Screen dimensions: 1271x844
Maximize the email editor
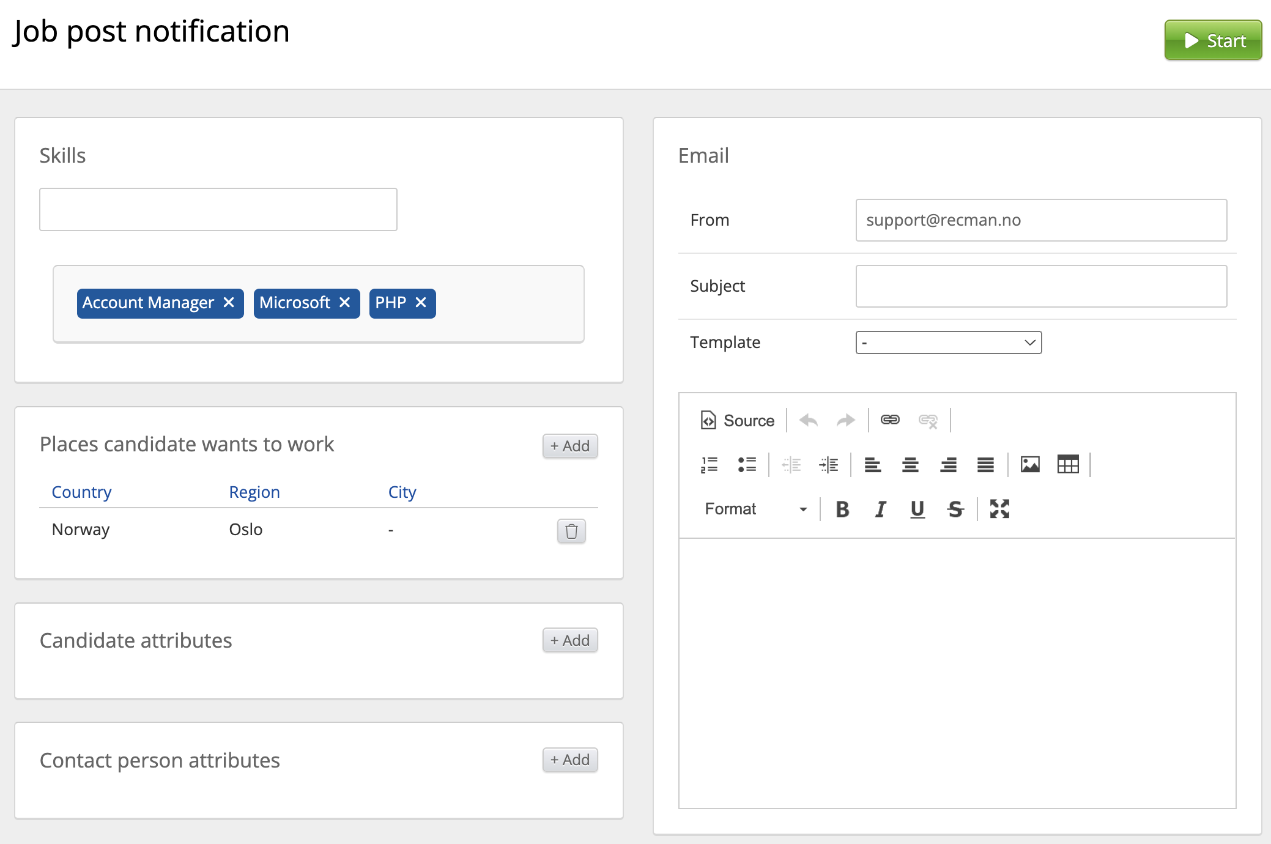pyautogui.click(x=999, y=509)
